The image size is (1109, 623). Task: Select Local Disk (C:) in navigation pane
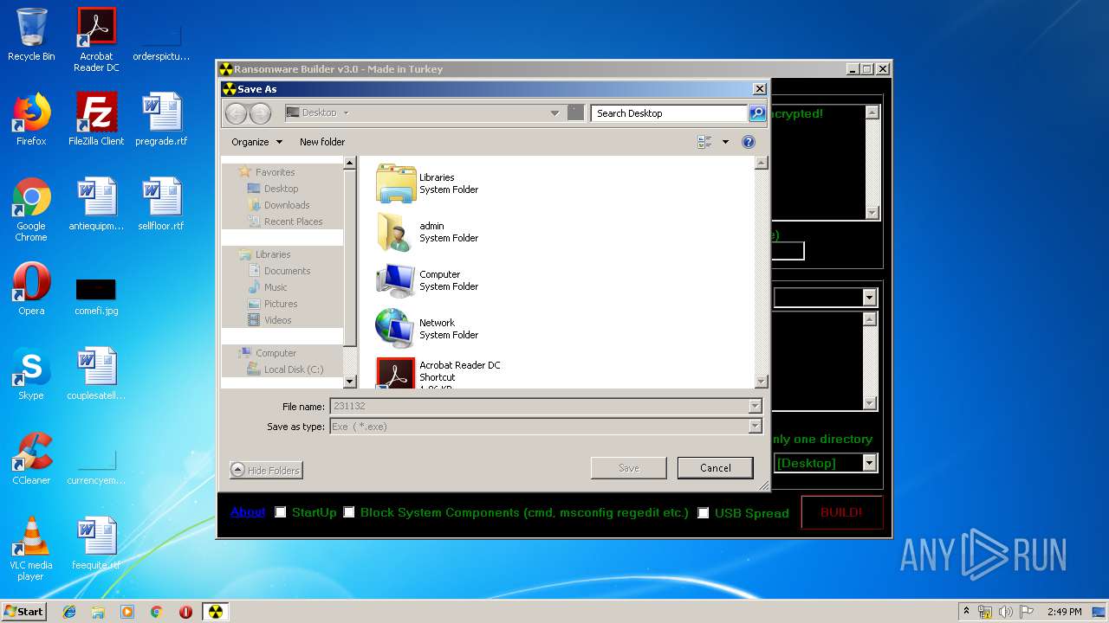[285, 369]
